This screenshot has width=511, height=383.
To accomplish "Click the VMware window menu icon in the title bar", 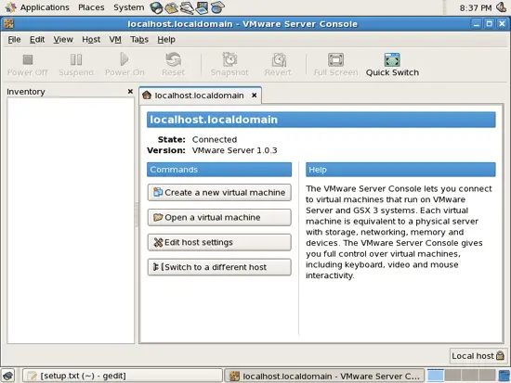I will point(8,24).
